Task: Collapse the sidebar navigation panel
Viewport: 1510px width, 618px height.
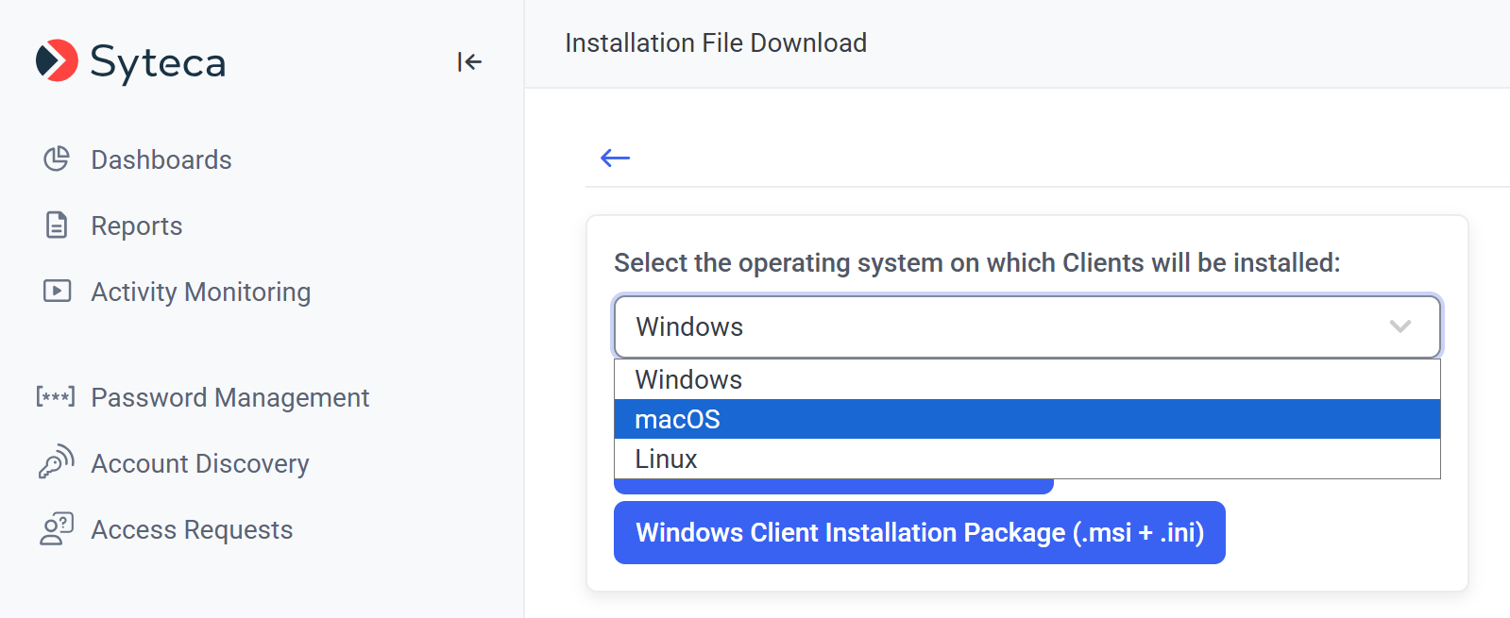Action: click(x=469, y=62)
